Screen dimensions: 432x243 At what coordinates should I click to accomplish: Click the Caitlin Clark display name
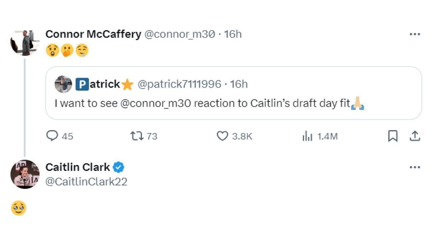coord(78,167)
